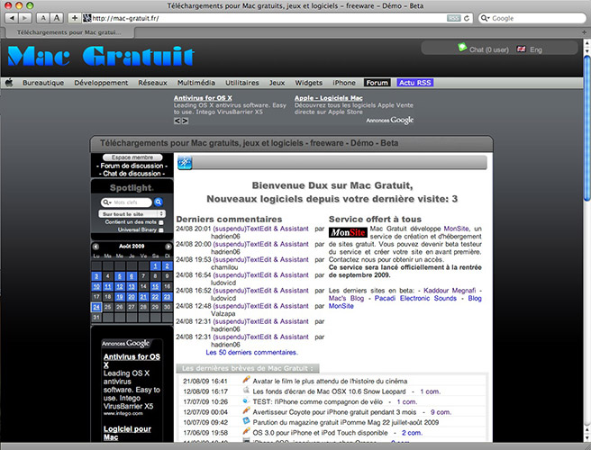Click the icon beside TEST: l'iPhone news item
The height and width of the screenshot is (450, 591).
pos(246,401)
